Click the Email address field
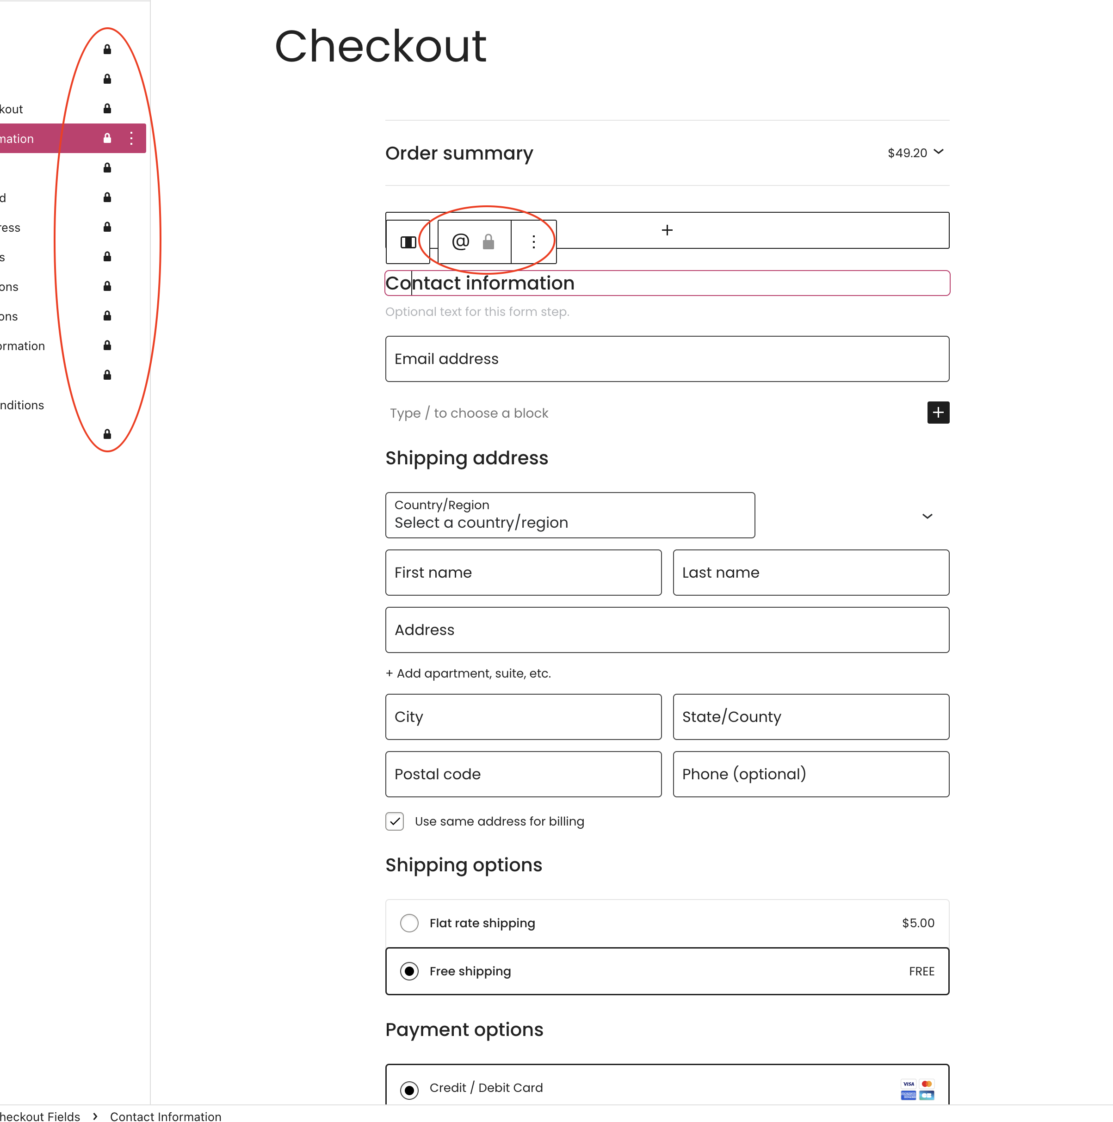Screen dimensions: 1113x1122 point(667,359)
